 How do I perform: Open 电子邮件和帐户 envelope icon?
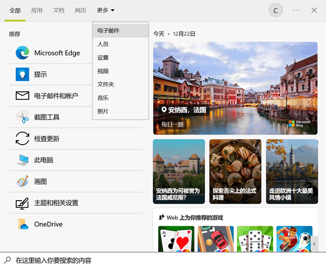[22, 96]
